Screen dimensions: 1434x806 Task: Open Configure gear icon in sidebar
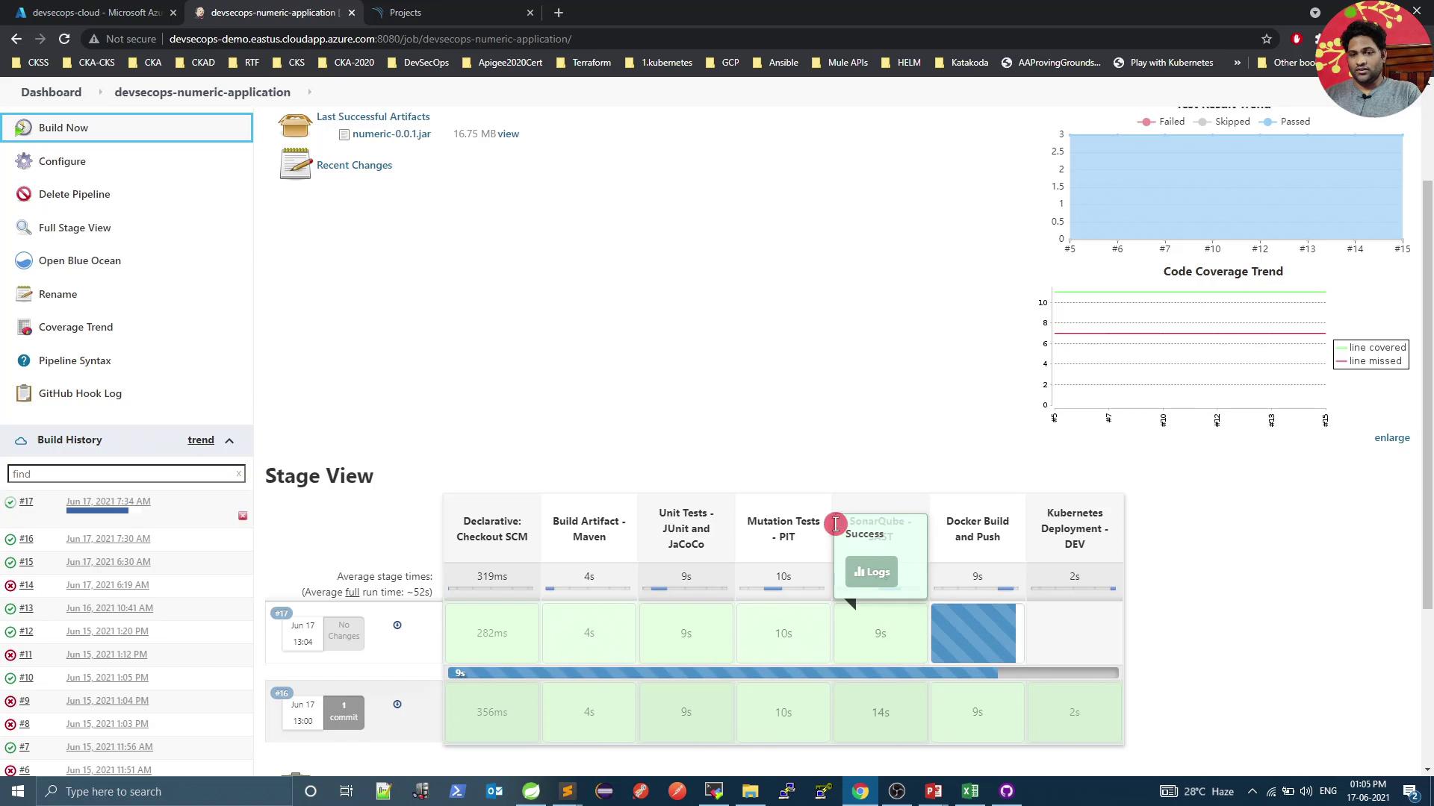(x=24, y=161)
